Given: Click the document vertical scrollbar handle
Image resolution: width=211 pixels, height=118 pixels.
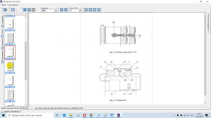Looking at the screenshot, I should pyautogui.click(x=205, y=55).
